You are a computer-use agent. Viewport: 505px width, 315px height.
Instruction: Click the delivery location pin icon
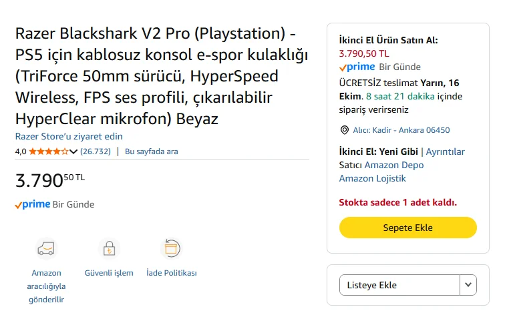click(x=345, y=130)
